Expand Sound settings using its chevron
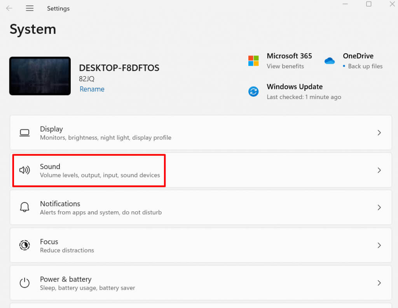Image resolution: width=398 pixels, height=308 pixels. tap(379, 170)
